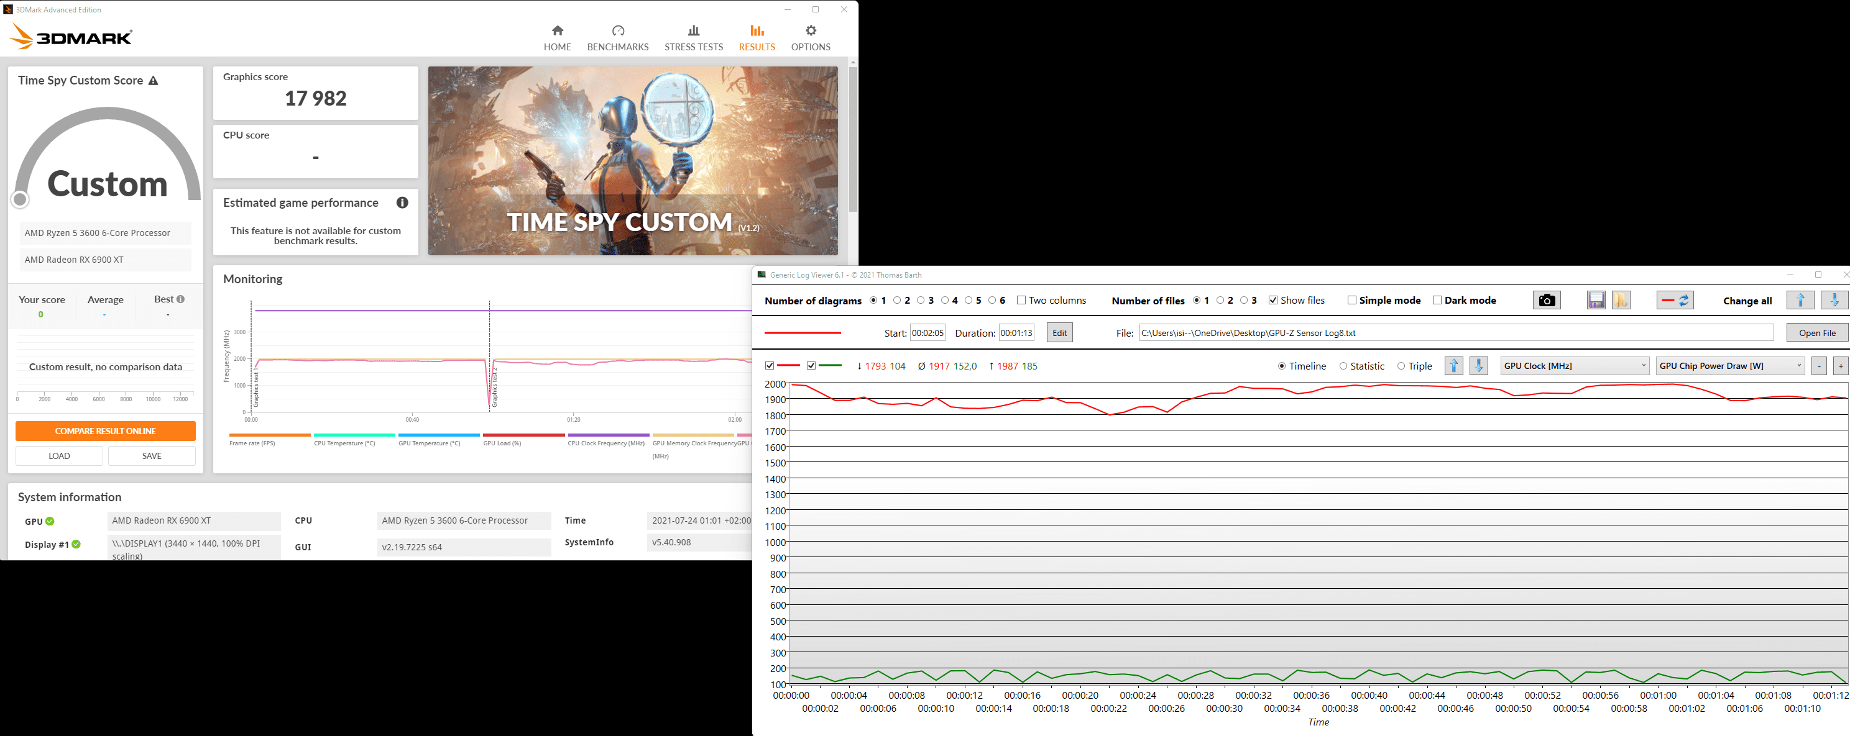Click the green check icon beside Display #1
This screenshot has width=1850, height=736.
pyautogui.click(x=76, y=545)
